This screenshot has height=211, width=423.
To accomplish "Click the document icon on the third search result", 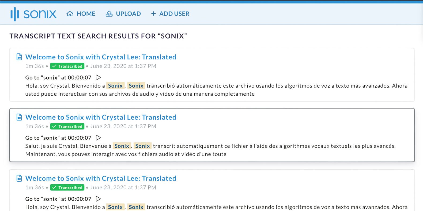I will [19, 178].
